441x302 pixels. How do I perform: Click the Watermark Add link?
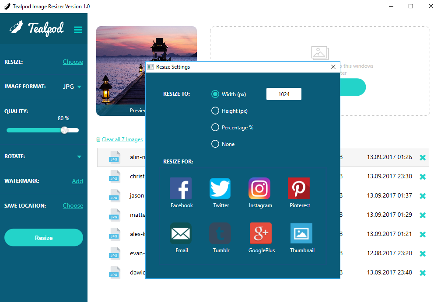77,181
